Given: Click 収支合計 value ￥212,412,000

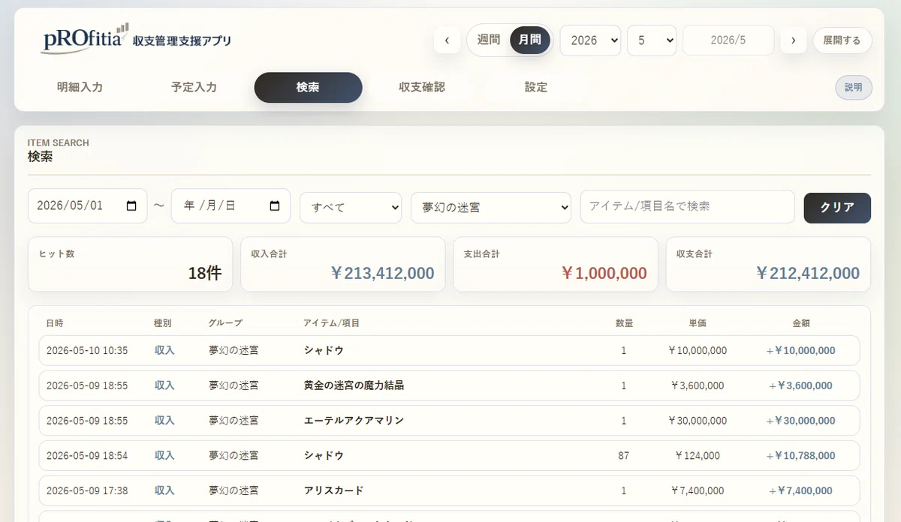Looking at the screenshot, I should tap(807, 273).
